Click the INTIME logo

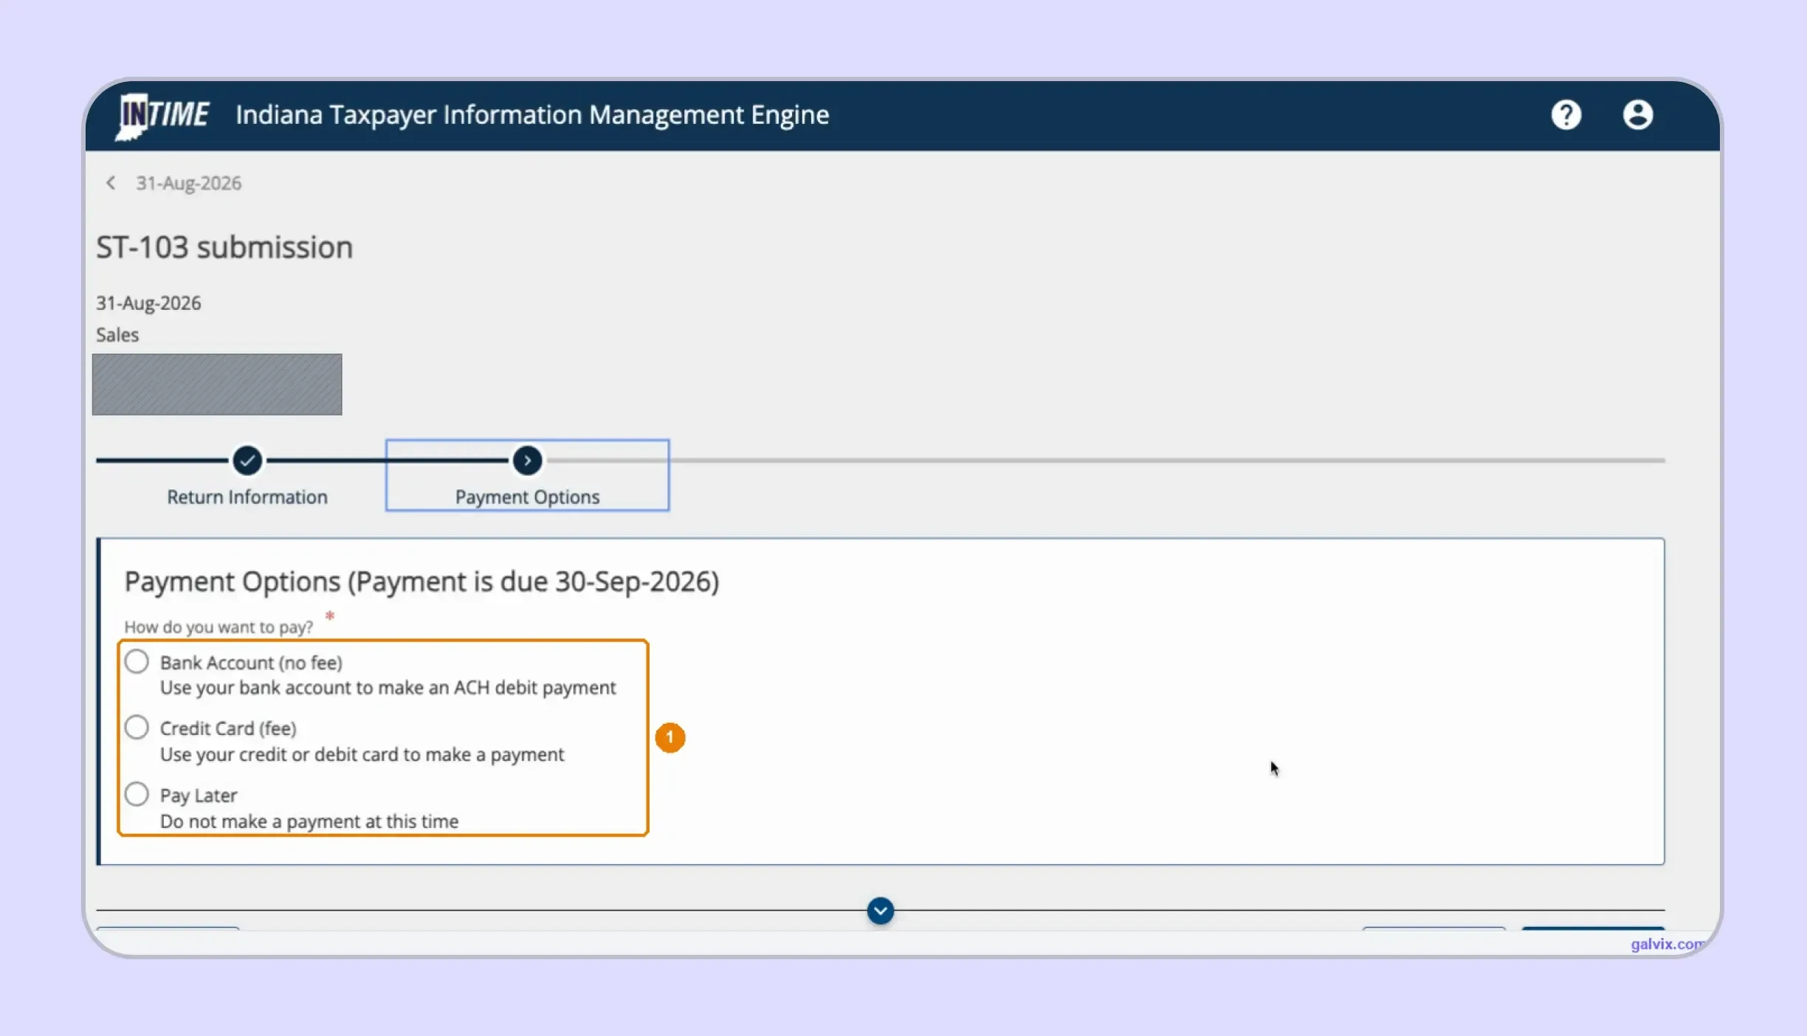(x=163, y=116)
